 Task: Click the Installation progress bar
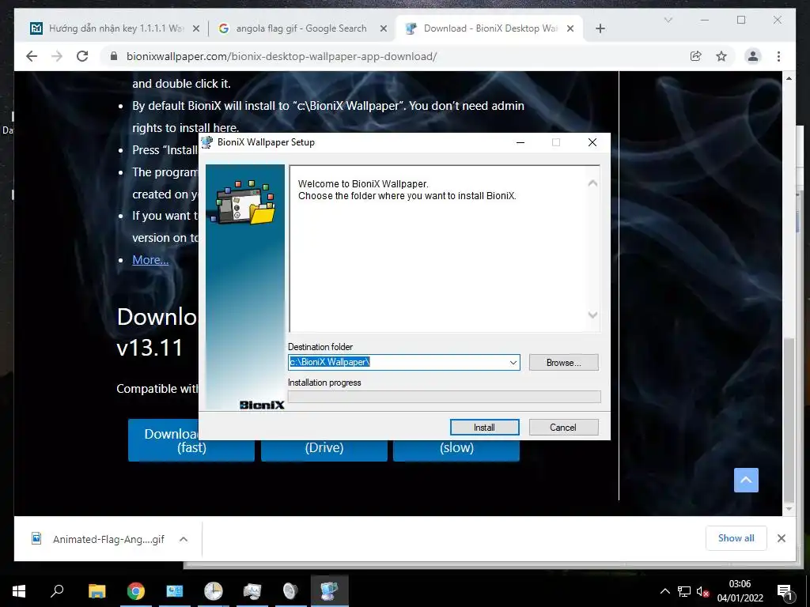click(x=445, y=397)
